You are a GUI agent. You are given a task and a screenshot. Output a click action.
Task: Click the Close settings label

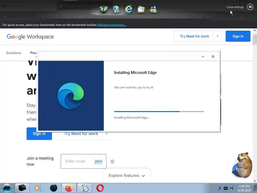(235, 7)
